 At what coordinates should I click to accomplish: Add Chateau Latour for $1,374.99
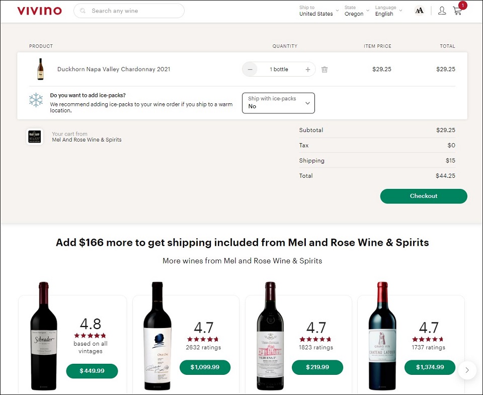coord(430,367)
